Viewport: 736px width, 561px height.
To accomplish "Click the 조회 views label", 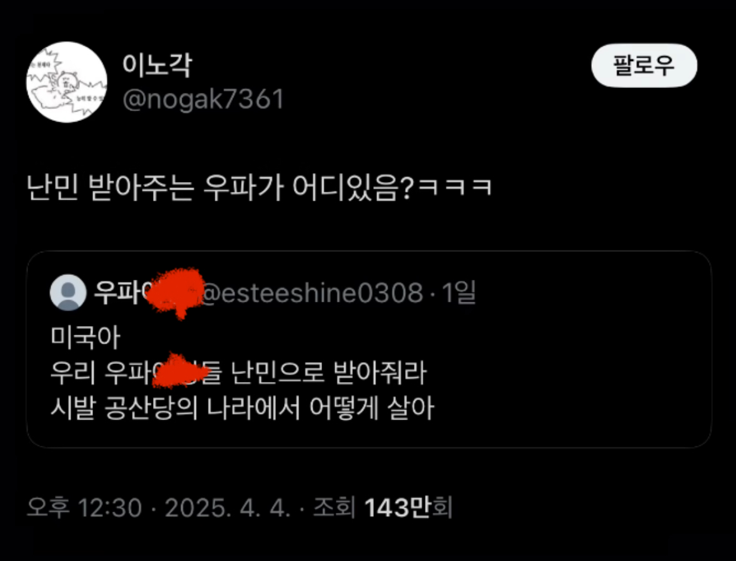I will pos(334,507).
